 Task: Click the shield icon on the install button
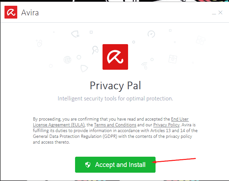[x=88, y=165]
